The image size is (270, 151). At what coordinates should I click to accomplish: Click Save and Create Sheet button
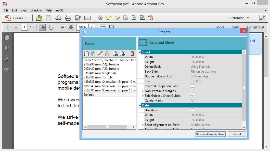click(x=210, y=134)
